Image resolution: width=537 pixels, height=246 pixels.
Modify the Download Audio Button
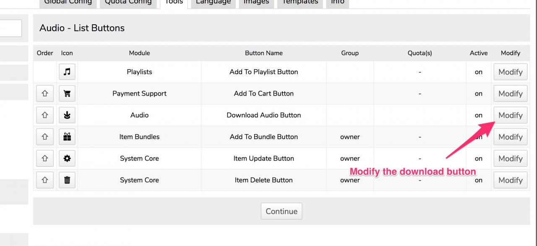pyautogui.click(x=510, y=115)
